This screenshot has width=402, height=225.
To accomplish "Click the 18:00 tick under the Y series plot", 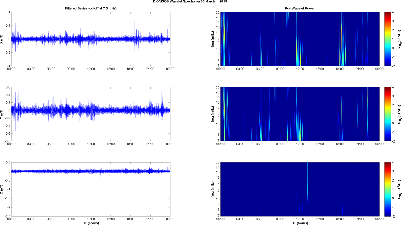I will (130, 144).
